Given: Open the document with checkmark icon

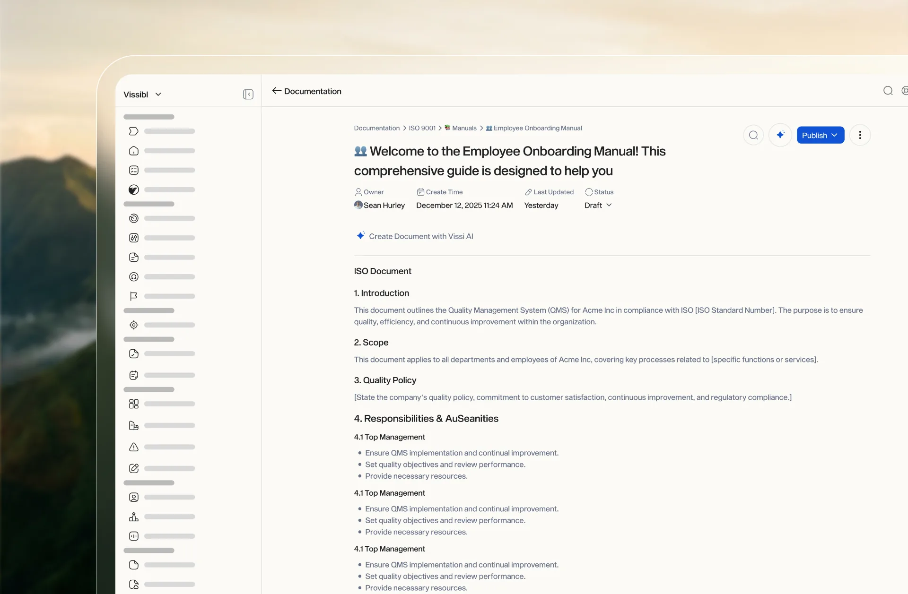Looking at the screenshot, I should click(134, 353).
